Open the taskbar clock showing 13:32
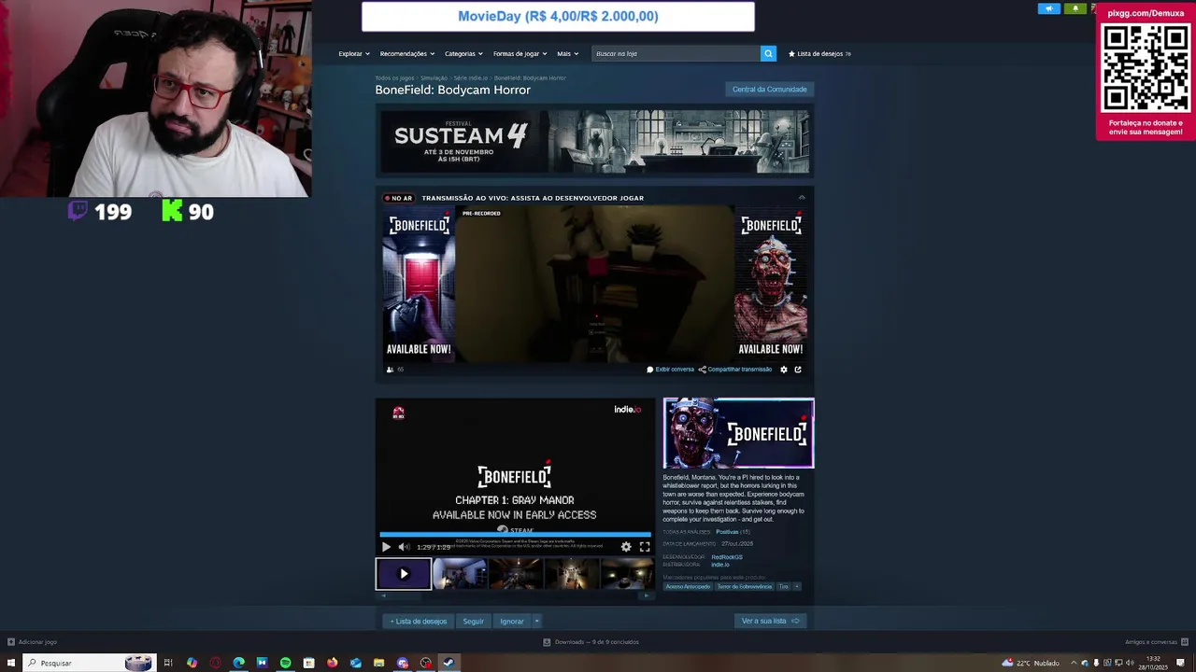 [1153, 663]
